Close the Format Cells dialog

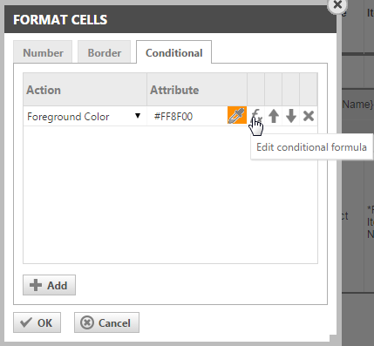coord(337,5)
